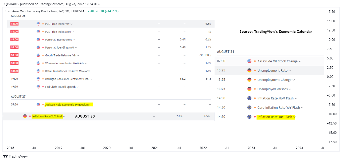Click the 19:30 time for Michigan Consumer Sentiment Final
The height and width of the screenshot is (161, 342).
14,79
